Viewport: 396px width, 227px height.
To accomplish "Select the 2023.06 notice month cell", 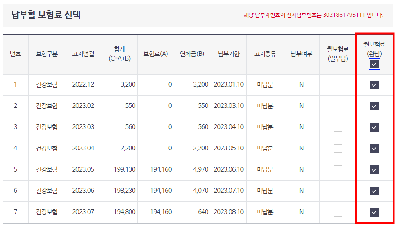I will (x=83, y=191).
